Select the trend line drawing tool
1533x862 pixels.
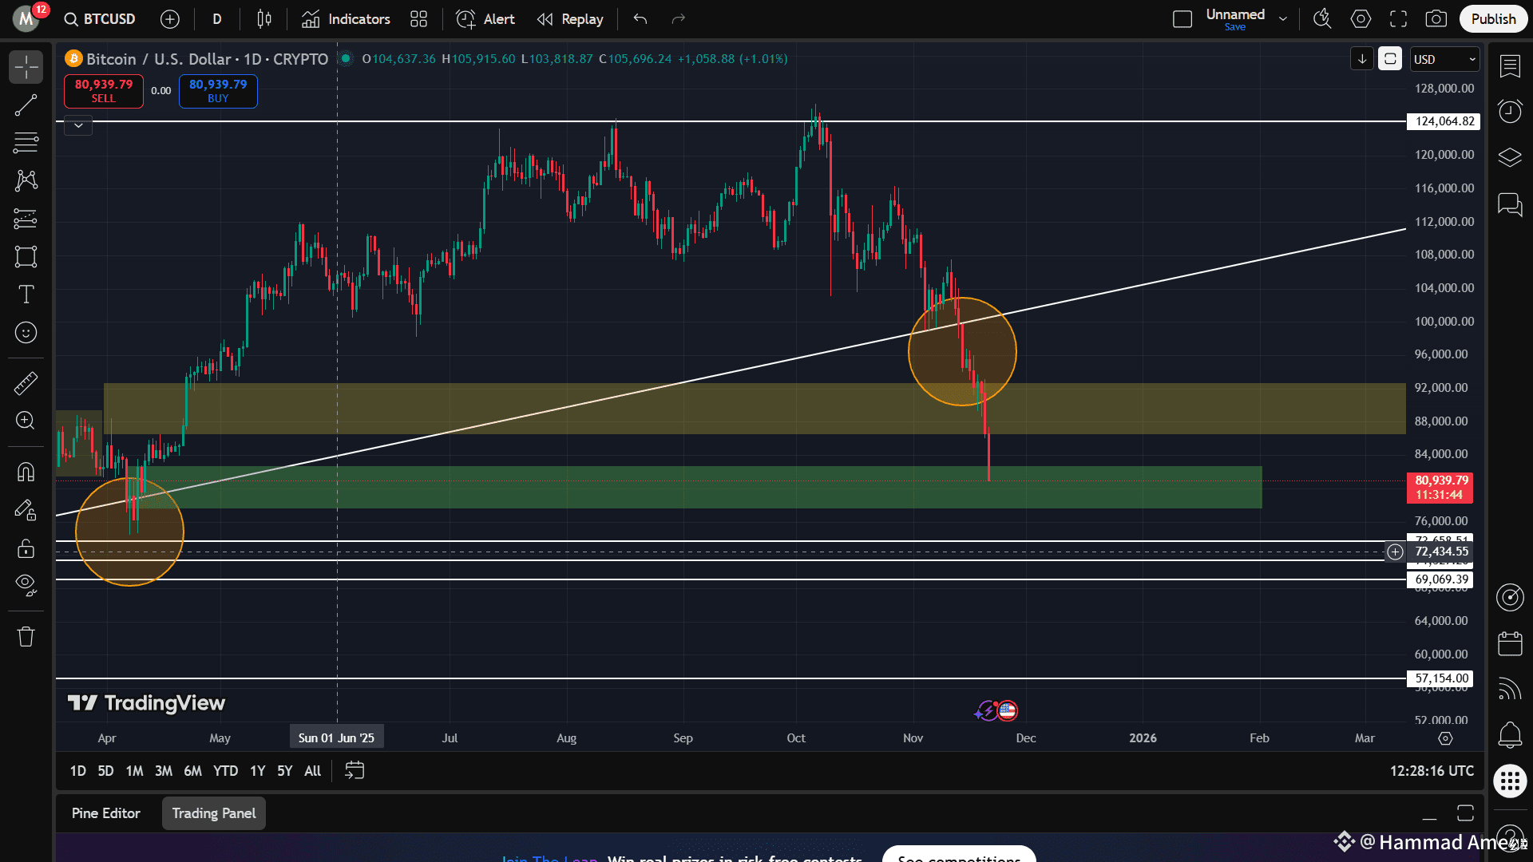pos(26,105)
